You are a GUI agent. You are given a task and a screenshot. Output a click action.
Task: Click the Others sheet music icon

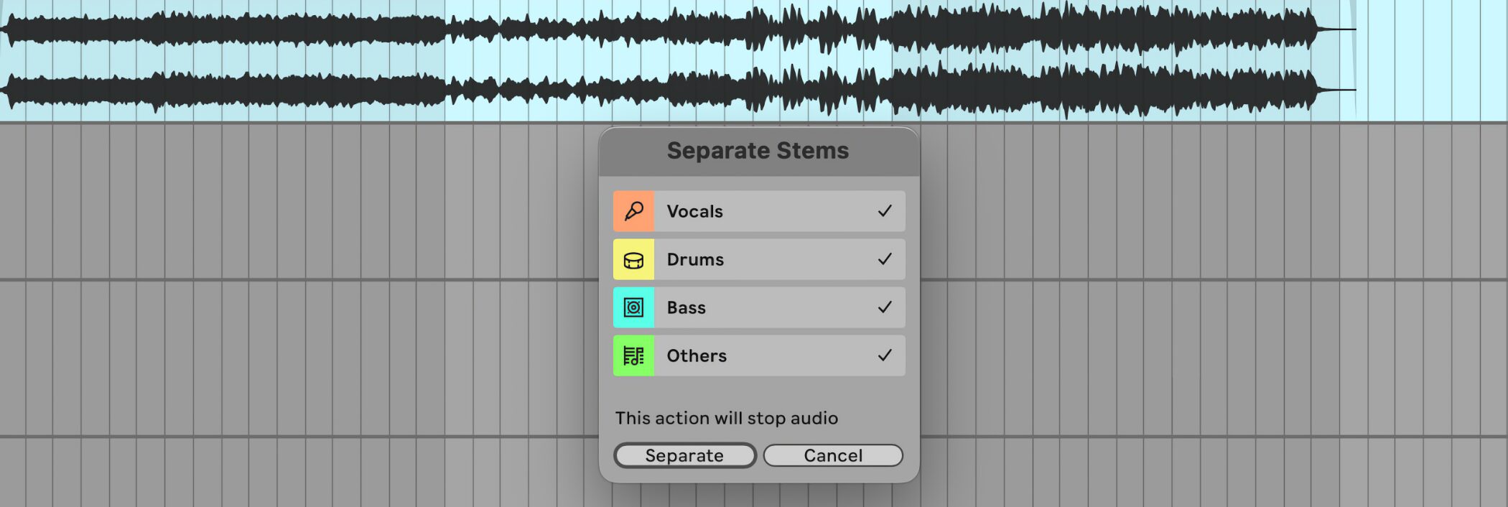tap(633, 355)
